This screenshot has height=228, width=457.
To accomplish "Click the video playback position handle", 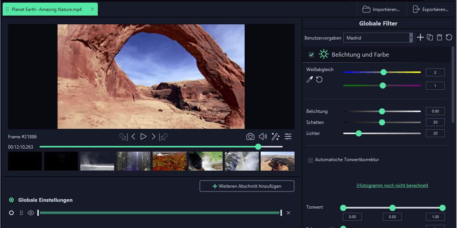I will click(x=258, y=147).
